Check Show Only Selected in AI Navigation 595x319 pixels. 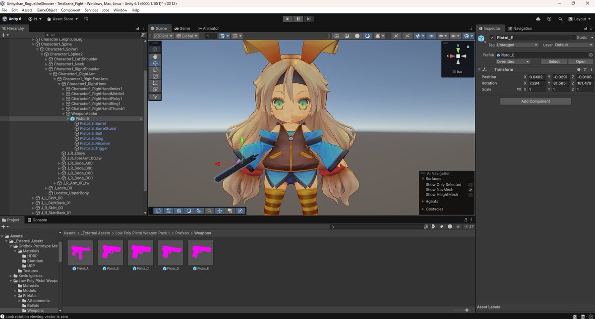coord(471,185)
